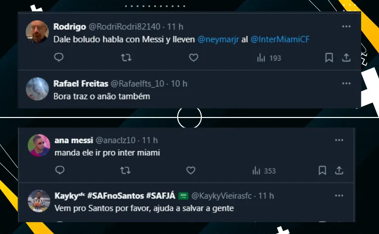Open more options on Rodrigo's tweet
379x234 pixels.
tap(346, 26)
